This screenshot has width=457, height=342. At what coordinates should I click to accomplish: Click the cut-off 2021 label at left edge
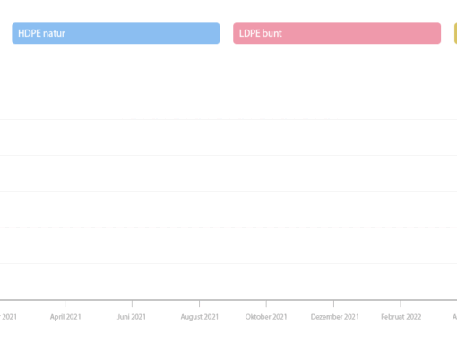[x=8, y=317]
